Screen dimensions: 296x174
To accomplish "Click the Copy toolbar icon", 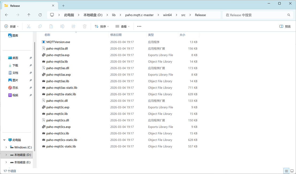I will pos(40,26).
